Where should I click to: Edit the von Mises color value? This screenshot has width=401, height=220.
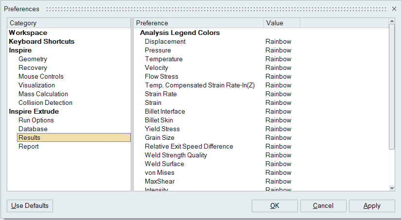[x=279, y=173]
